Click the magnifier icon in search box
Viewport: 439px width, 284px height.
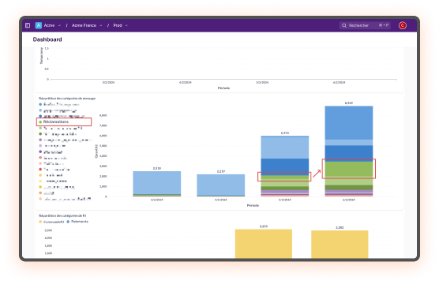pyautogui.click(x=344, y=25)
